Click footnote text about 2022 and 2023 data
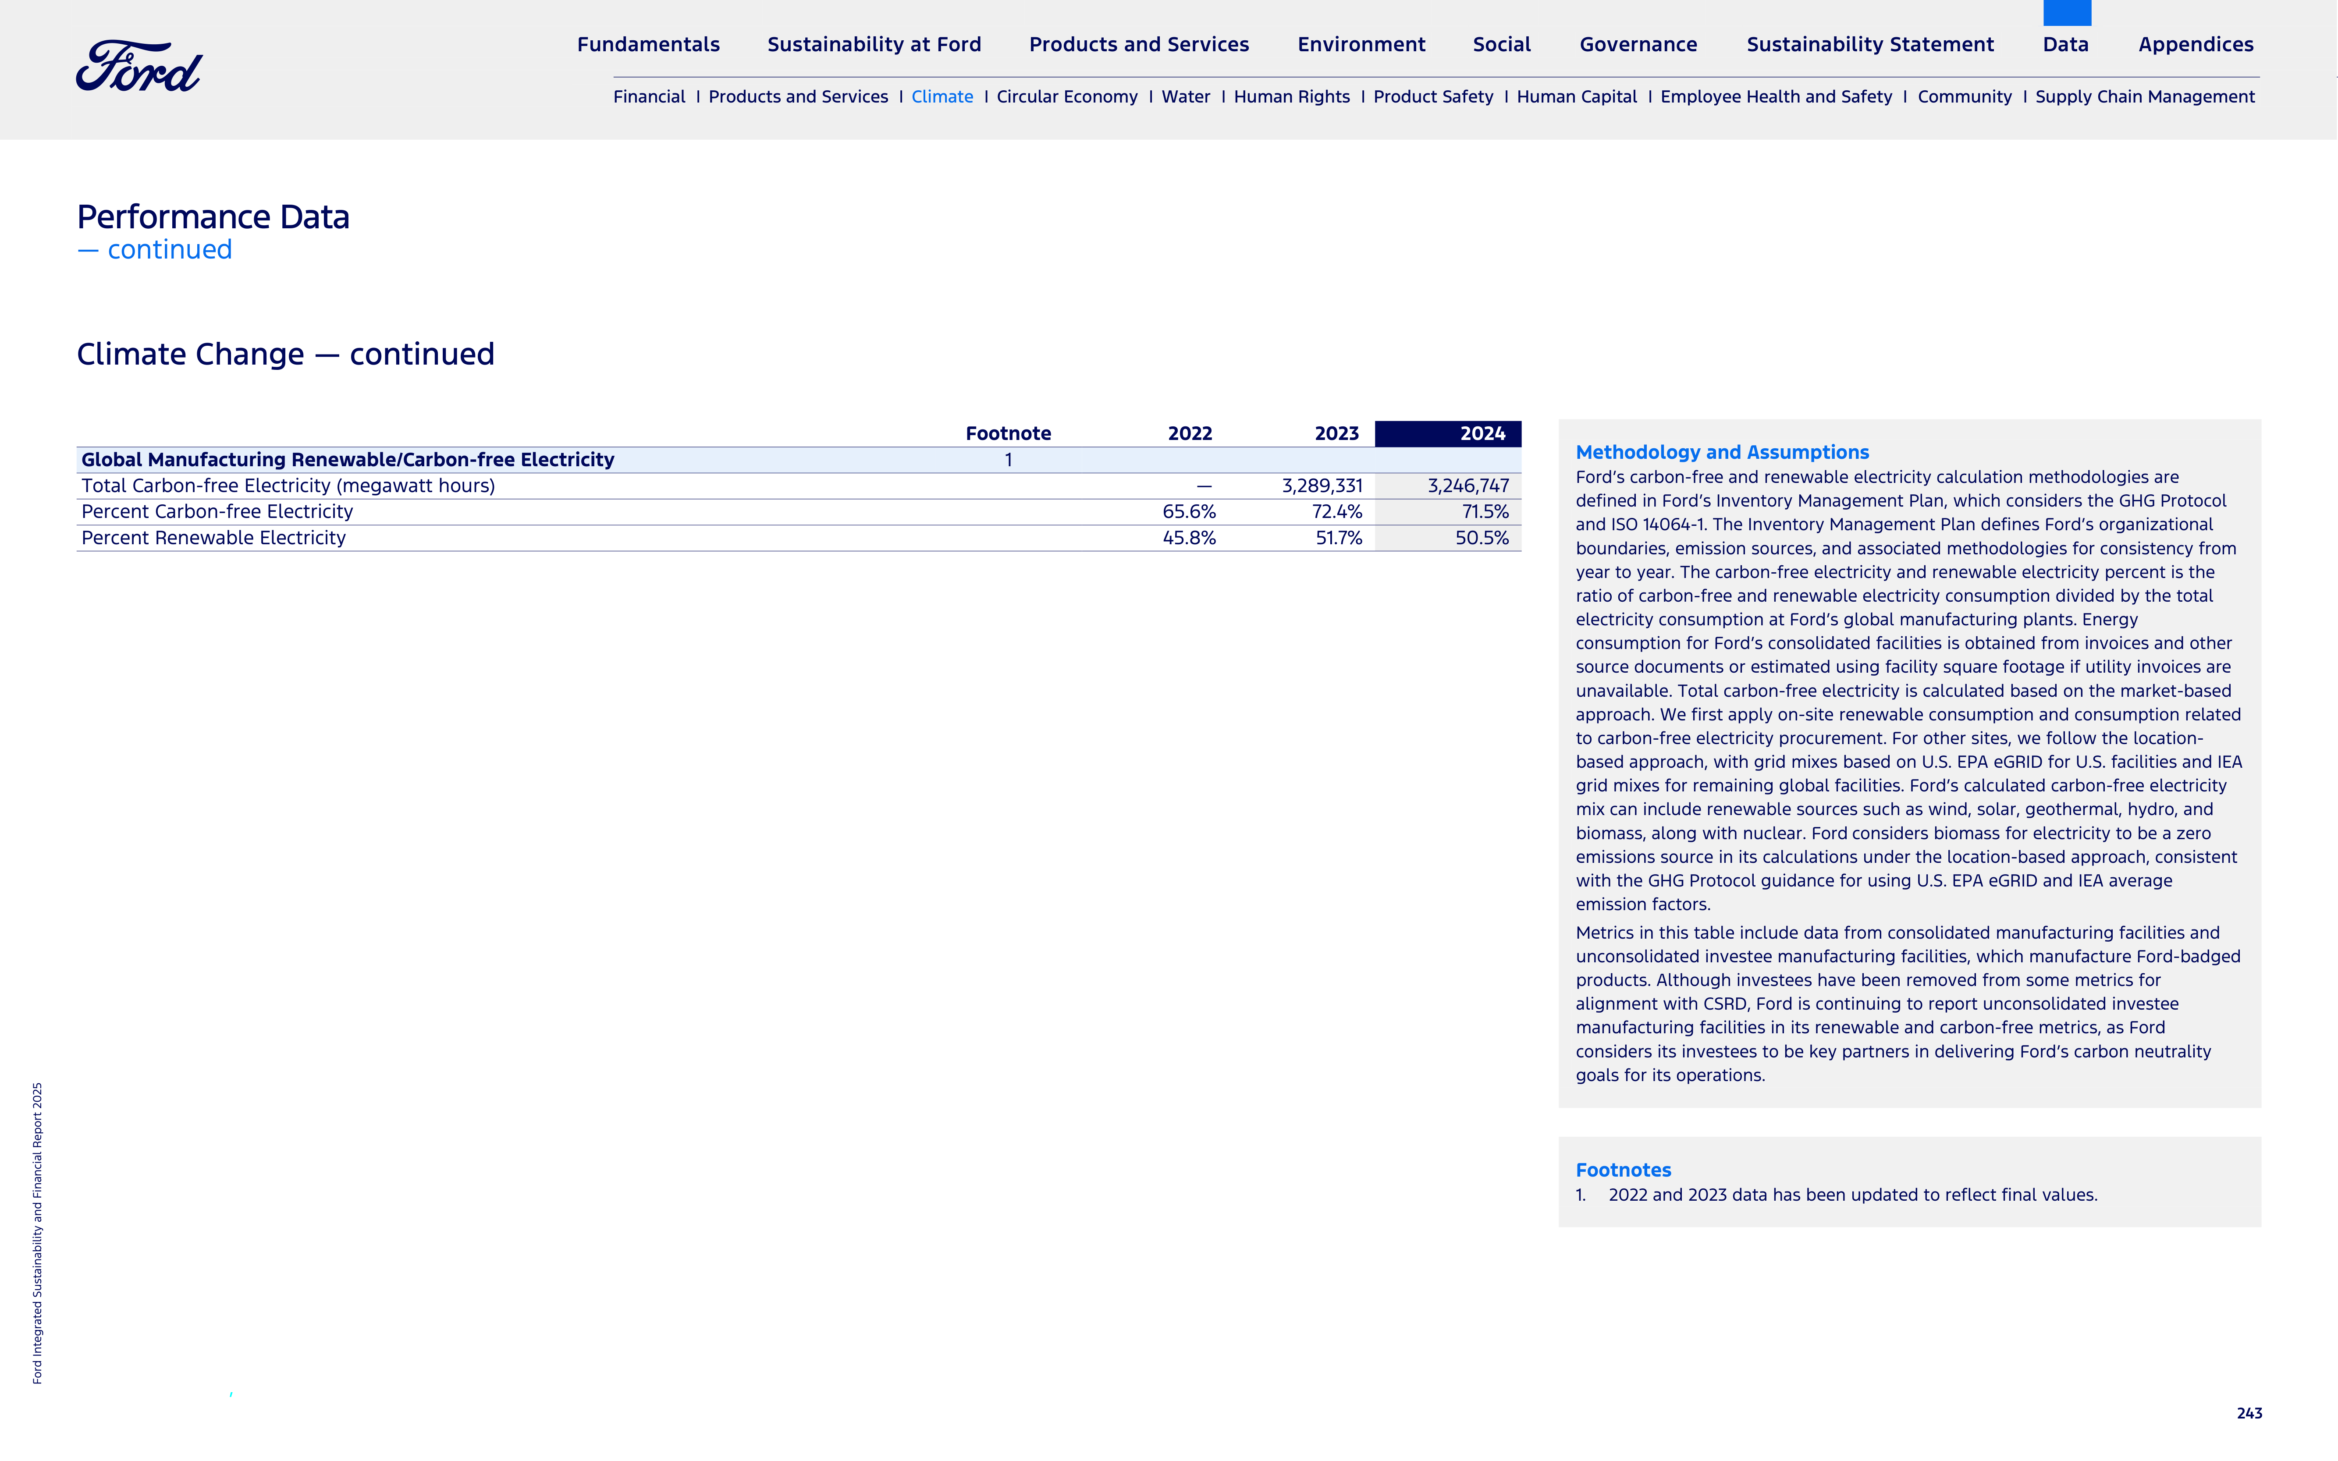 tap(1853, 1195)
